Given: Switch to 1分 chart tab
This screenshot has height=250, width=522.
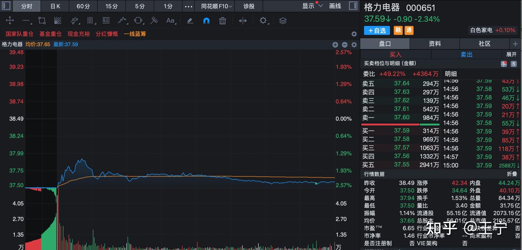Looking at the screenshot, I should (168, 6).
